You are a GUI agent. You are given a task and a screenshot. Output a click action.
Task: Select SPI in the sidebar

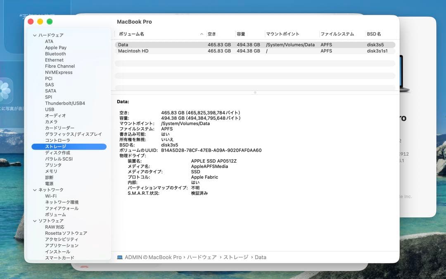(49, 97)
